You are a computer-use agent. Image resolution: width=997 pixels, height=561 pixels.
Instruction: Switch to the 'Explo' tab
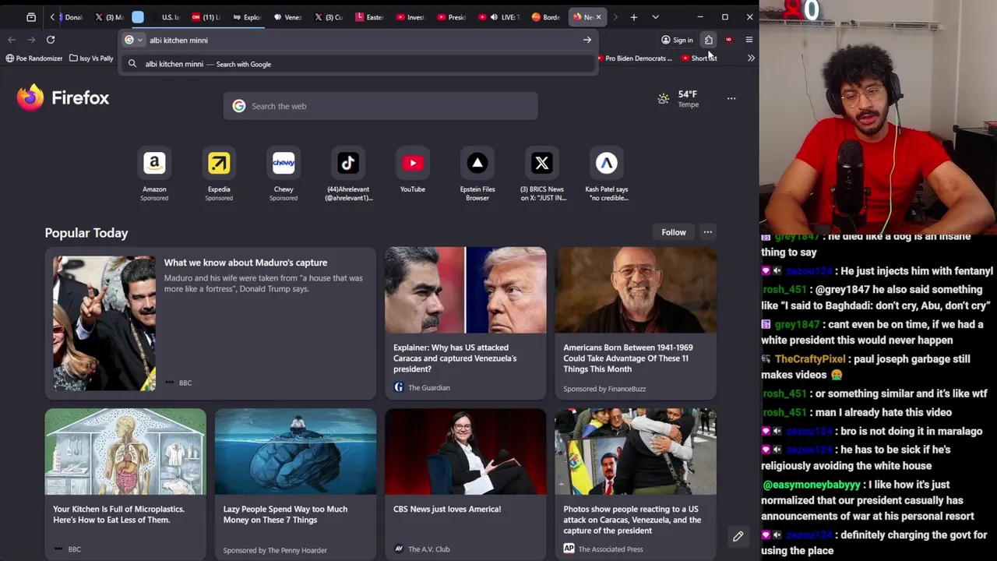tap(247, 16)
